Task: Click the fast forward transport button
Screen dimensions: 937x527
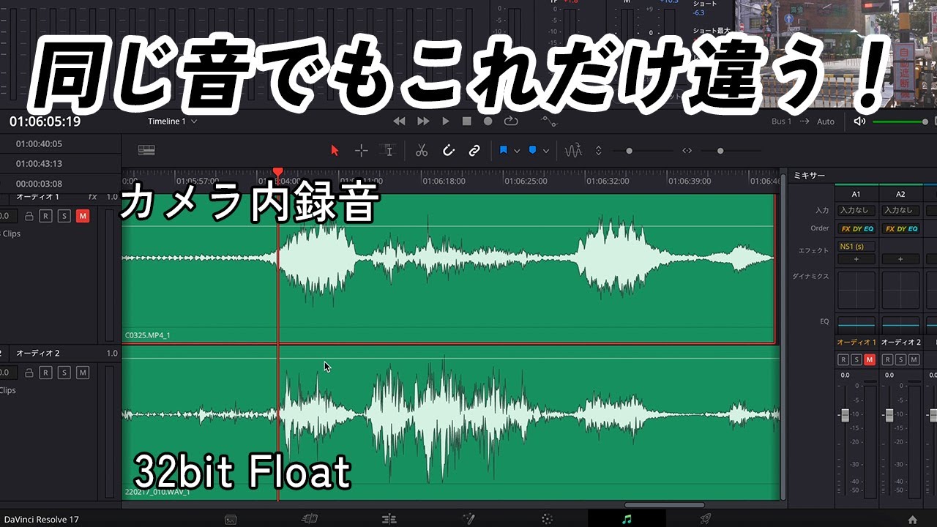Action: pyautogui.click(x=423, y=121)
